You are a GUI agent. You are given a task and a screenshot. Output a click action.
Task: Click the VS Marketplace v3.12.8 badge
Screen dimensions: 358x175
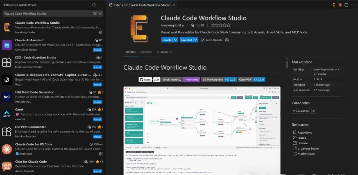coord(219,80)
